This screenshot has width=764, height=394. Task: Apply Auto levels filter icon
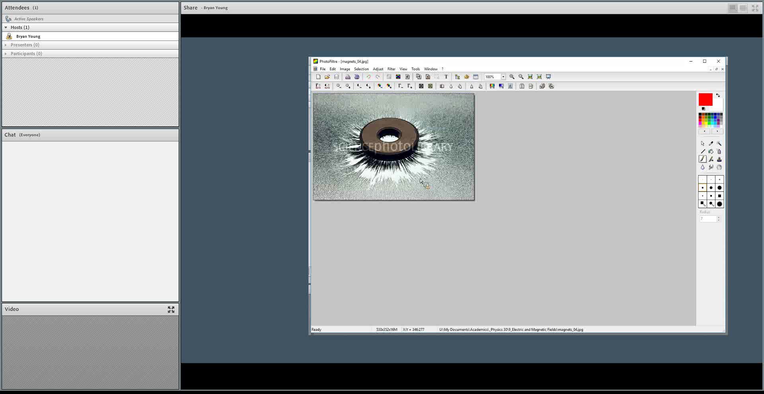pyautogui.click(x=318, y=86)
